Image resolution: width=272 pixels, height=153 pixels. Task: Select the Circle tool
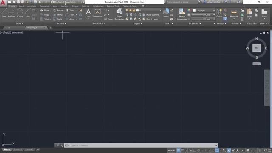(x=20, y=13)
